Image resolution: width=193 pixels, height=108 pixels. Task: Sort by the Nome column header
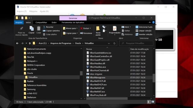click(x=89, y=49)
